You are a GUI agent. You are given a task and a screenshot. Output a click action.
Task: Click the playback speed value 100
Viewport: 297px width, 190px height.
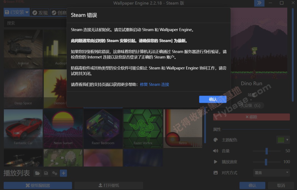(x=287, y=162)
